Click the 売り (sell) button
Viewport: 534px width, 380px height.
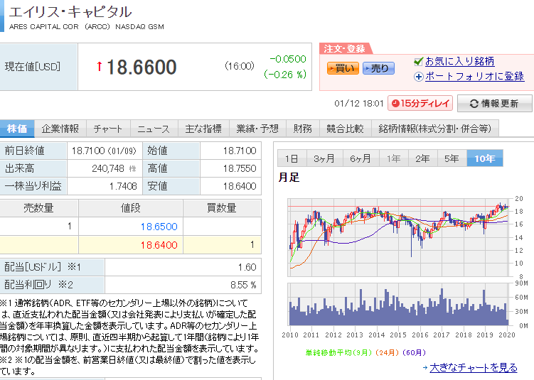coord(378,68)
